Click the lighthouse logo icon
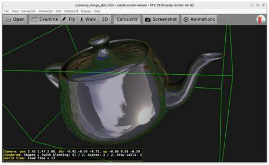Viewport: 269px width, 165px height. [261, 19]
